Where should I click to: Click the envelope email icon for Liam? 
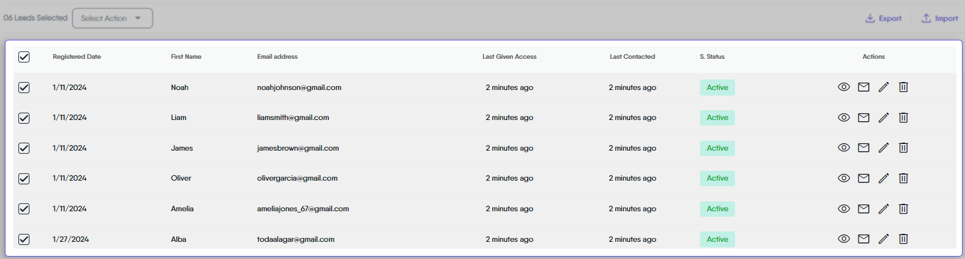(x=863, y=118)
